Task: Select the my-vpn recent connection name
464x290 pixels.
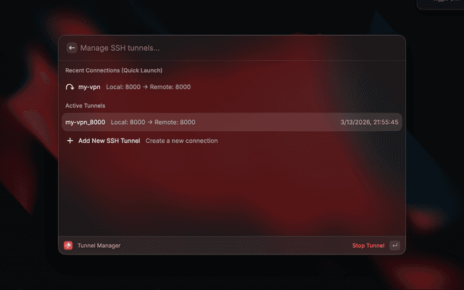Action: [89, 87]
